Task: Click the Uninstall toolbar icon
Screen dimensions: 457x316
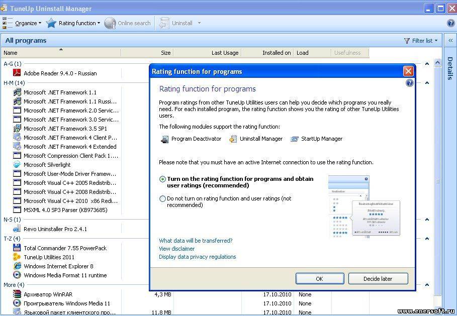Action: click(164, 23)
